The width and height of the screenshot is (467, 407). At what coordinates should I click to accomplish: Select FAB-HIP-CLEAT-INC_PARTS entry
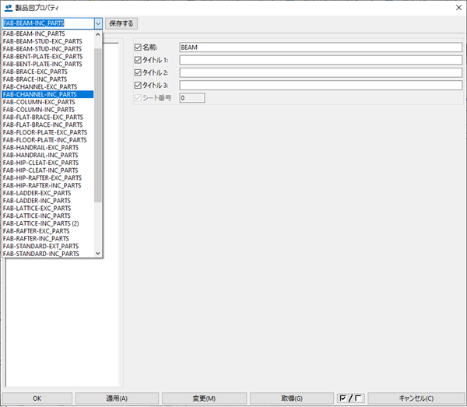[48, 170]
